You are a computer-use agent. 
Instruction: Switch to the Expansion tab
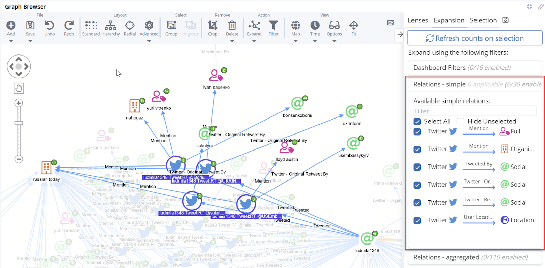(x=449, y=20)
